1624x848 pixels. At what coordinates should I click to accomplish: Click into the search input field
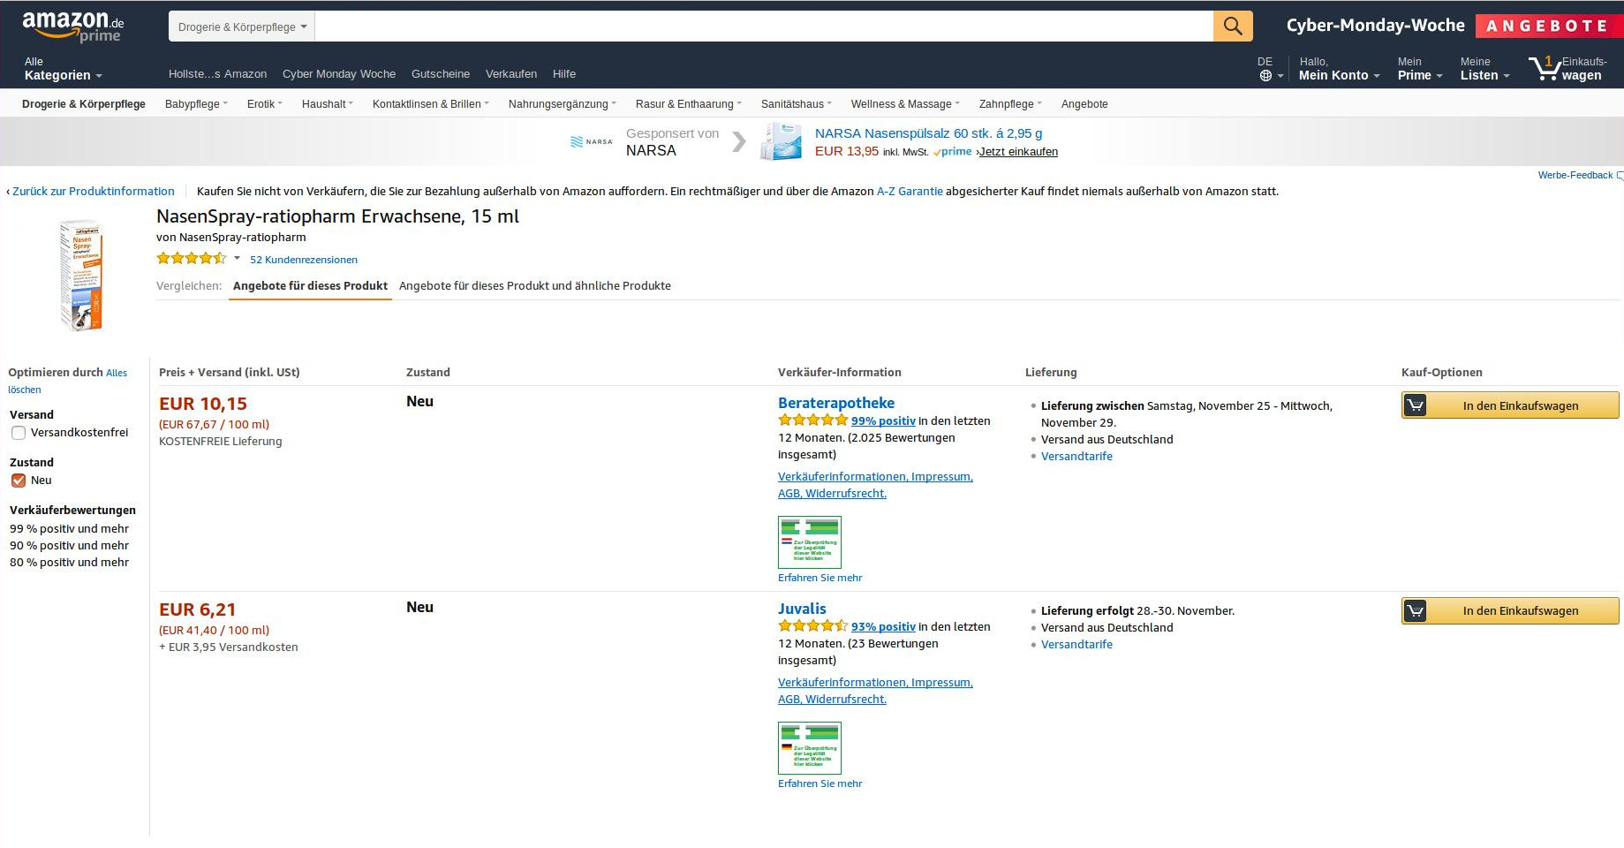(x=763, y=26)
